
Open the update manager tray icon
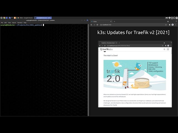[172, 18]
